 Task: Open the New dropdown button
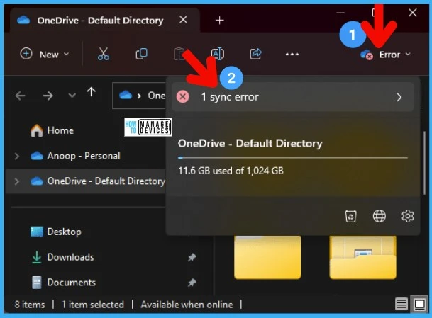pos(45,55)
